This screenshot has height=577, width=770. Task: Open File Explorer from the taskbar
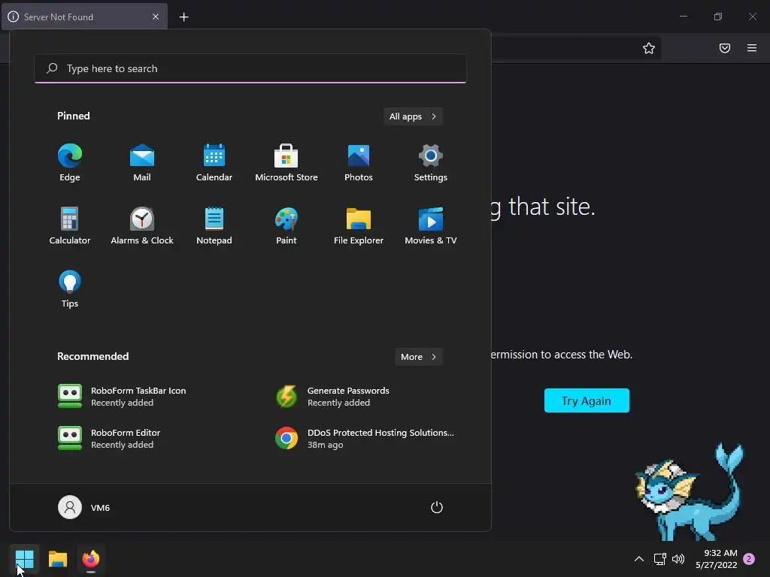[x=58, y=559]
